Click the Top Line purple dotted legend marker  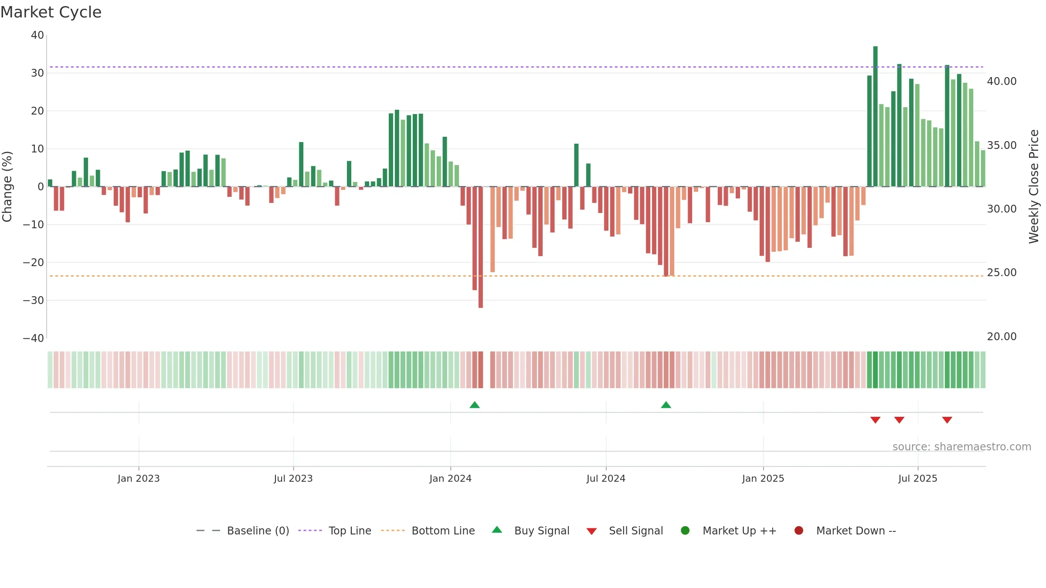310,531
